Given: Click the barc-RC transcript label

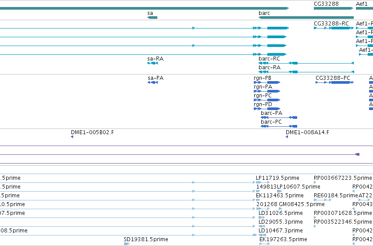Looking at the screenshot, I should click(x=269, y=59).
